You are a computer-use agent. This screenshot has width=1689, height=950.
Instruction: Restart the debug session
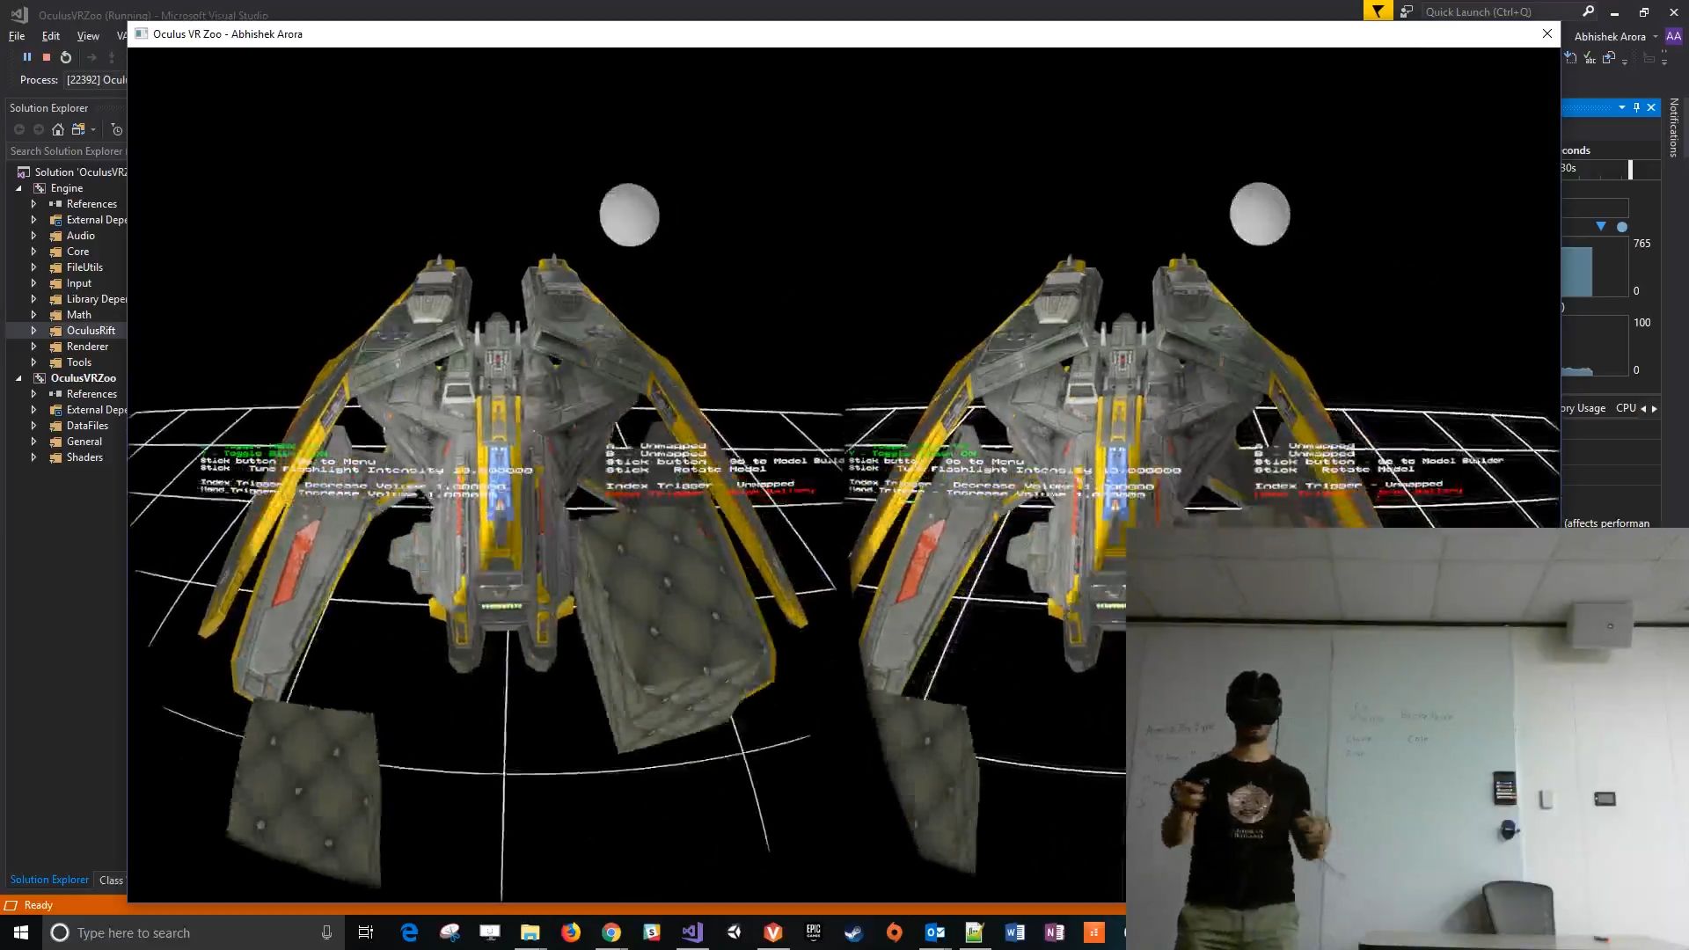click(66, 57)
